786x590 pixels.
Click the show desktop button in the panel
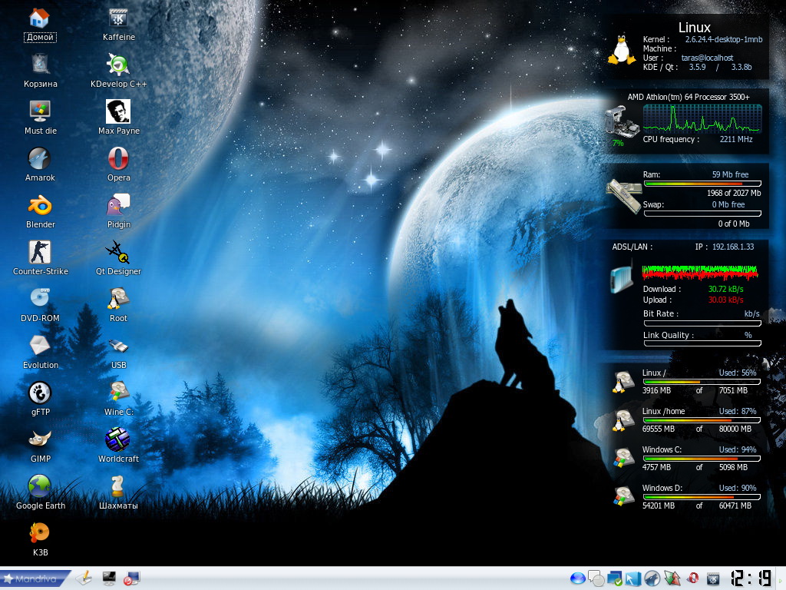tap(109, 578)
